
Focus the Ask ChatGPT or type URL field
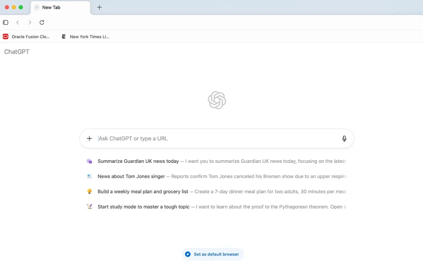[215, 139]
